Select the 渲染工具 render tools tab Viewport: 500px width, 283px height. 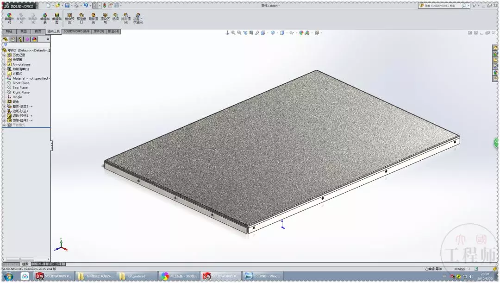coord(53,31)
